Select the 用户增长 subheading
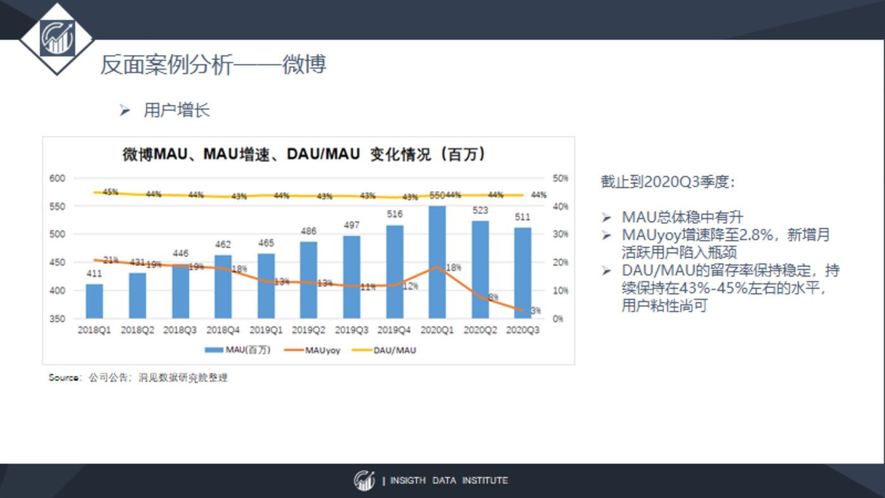The width and height of the screenshot is (885, 498). tap(176, 110)
